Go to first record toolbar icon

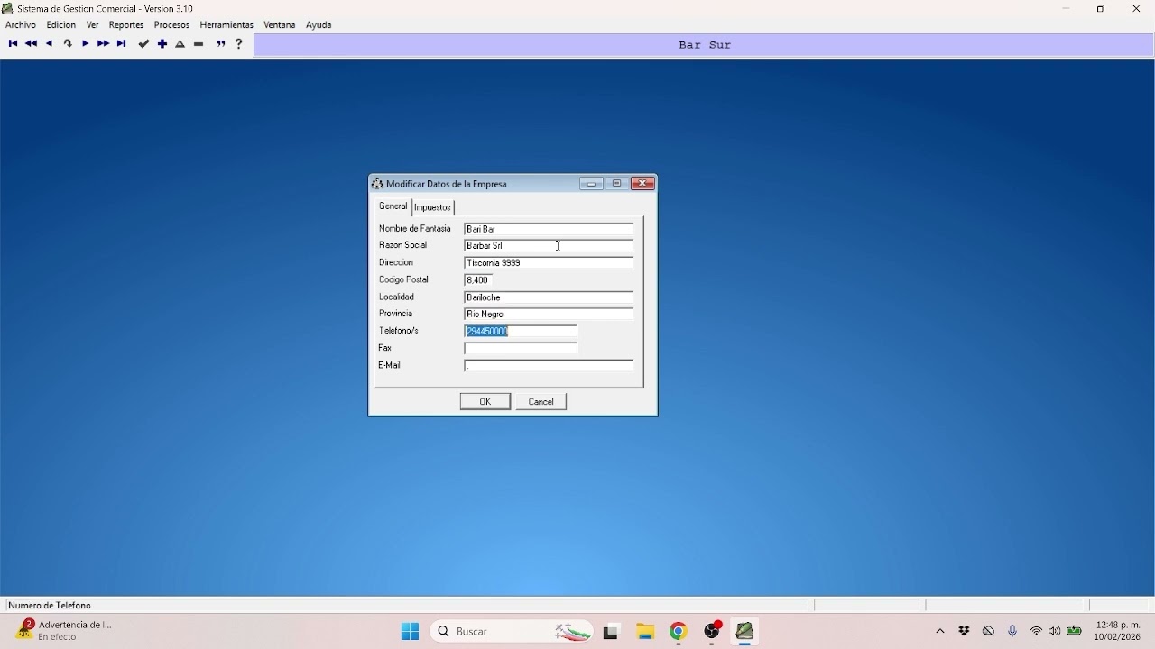pos(13,44)
